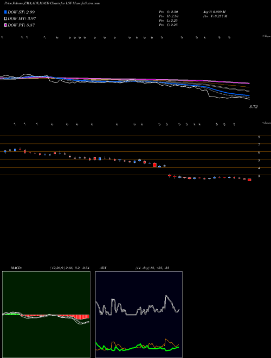
Task: Click the 3.72 price label near EMA lines
Action: click(x=254, y=107)
